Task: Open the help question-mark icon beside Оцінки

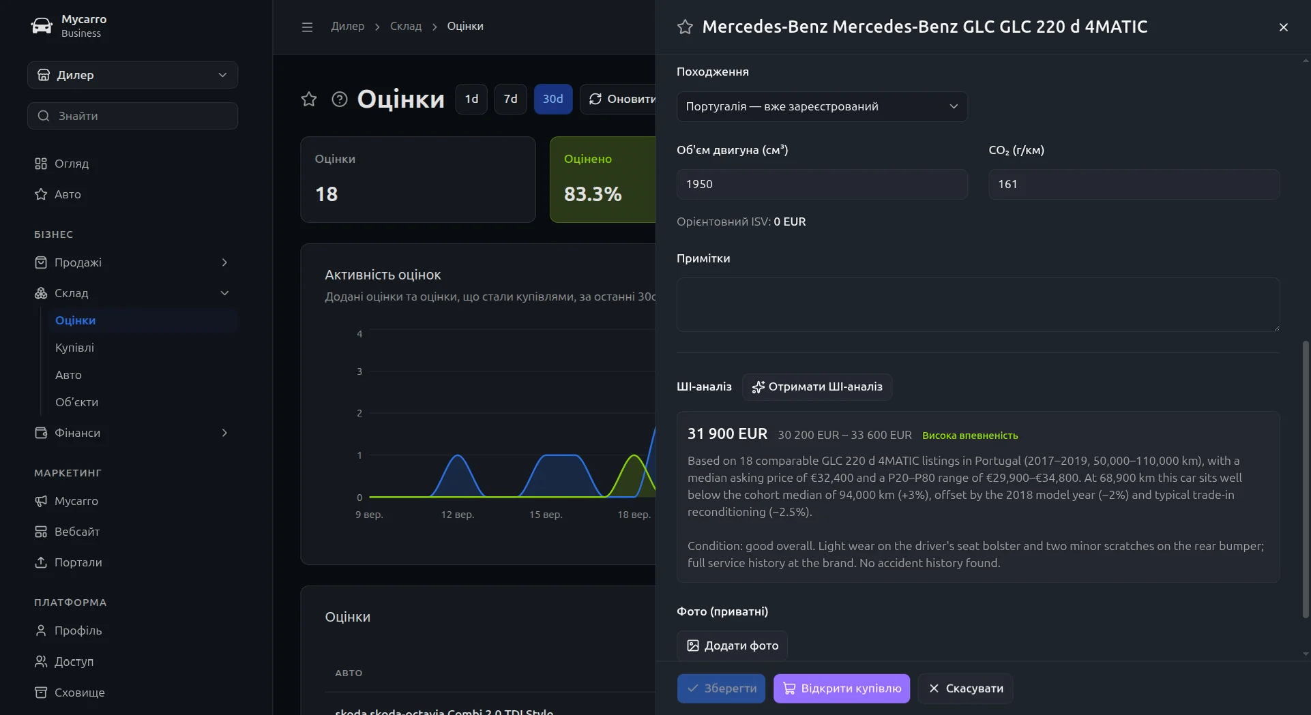Action: (340, 100)
